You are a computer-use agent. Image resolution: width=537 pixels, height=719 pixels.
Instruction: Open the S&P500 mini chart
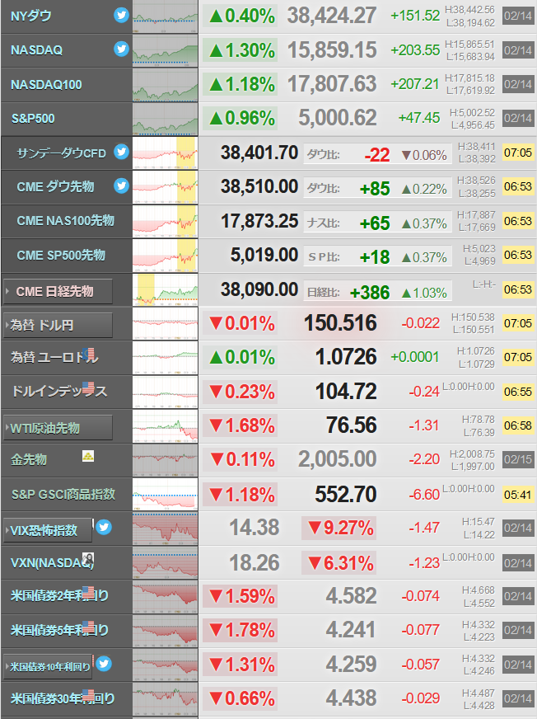click(x=166, y=119)
